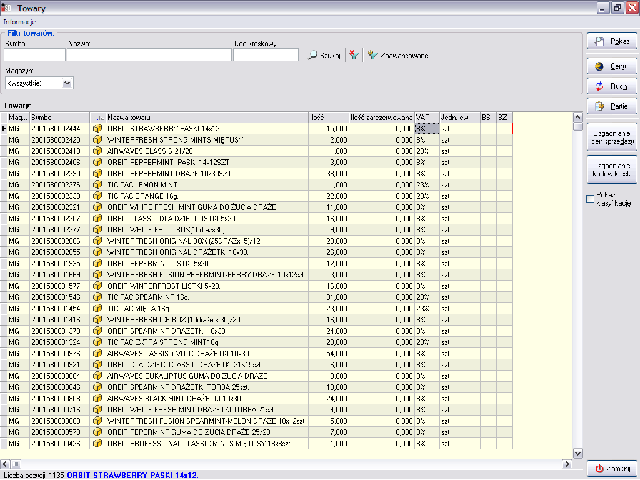The width and height of the screenshot is (640, 480).
Task: Click quantity 54,000 cell
Action: 329,354
